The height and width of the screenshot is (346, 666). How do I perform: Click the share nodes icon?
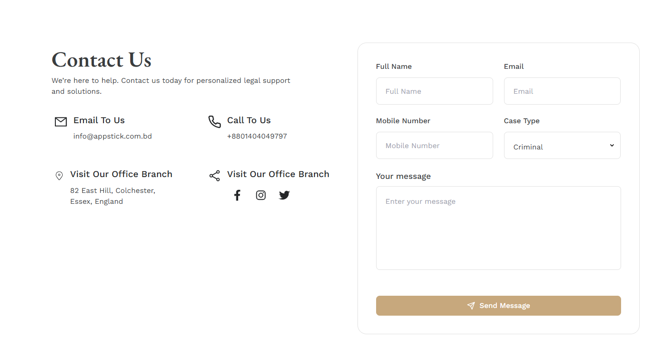215,176
